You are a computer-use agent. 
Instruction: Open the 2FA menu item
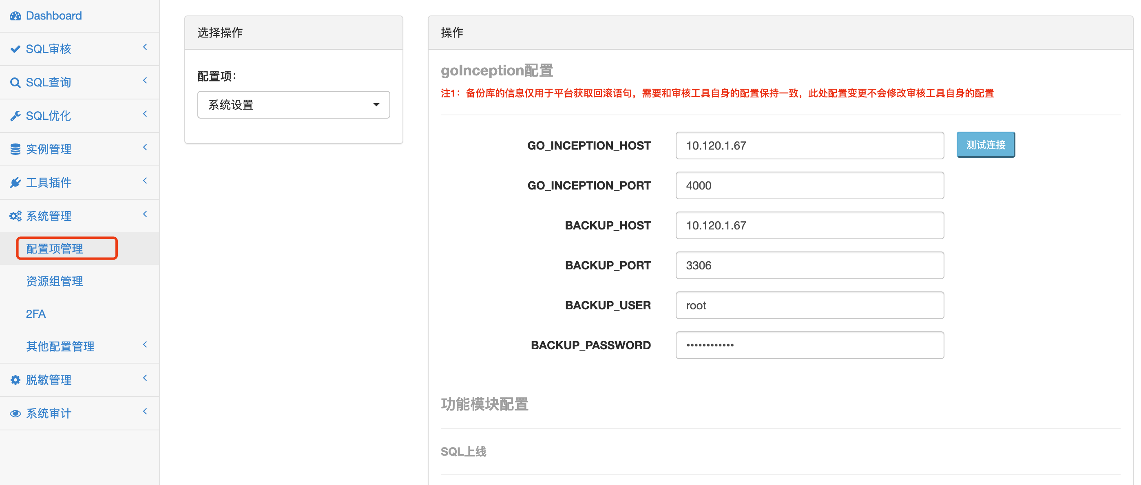pyautogui.click(x=35, y=314)
